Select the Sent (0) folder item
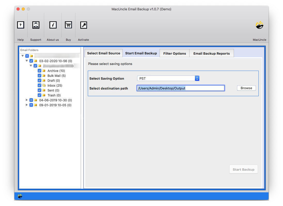Image resolution: width=283 pixels, height=206 pixels. pos(53,90)
